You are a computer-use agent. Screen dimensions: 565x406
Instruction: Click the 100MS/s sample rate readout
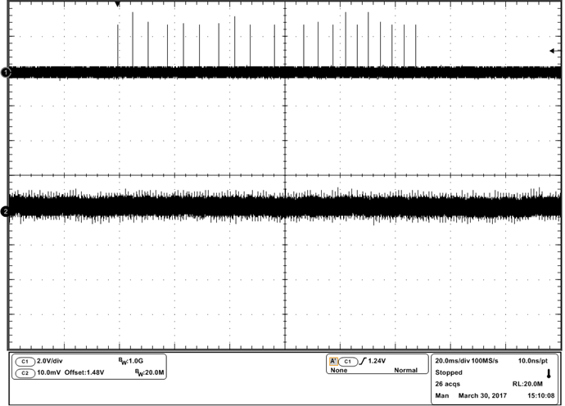click(485, 361)
